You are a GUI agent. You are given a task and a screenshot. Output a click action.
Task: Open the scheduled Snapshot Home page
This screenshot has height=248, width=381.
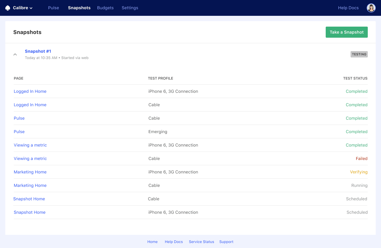tap(29, 199)
